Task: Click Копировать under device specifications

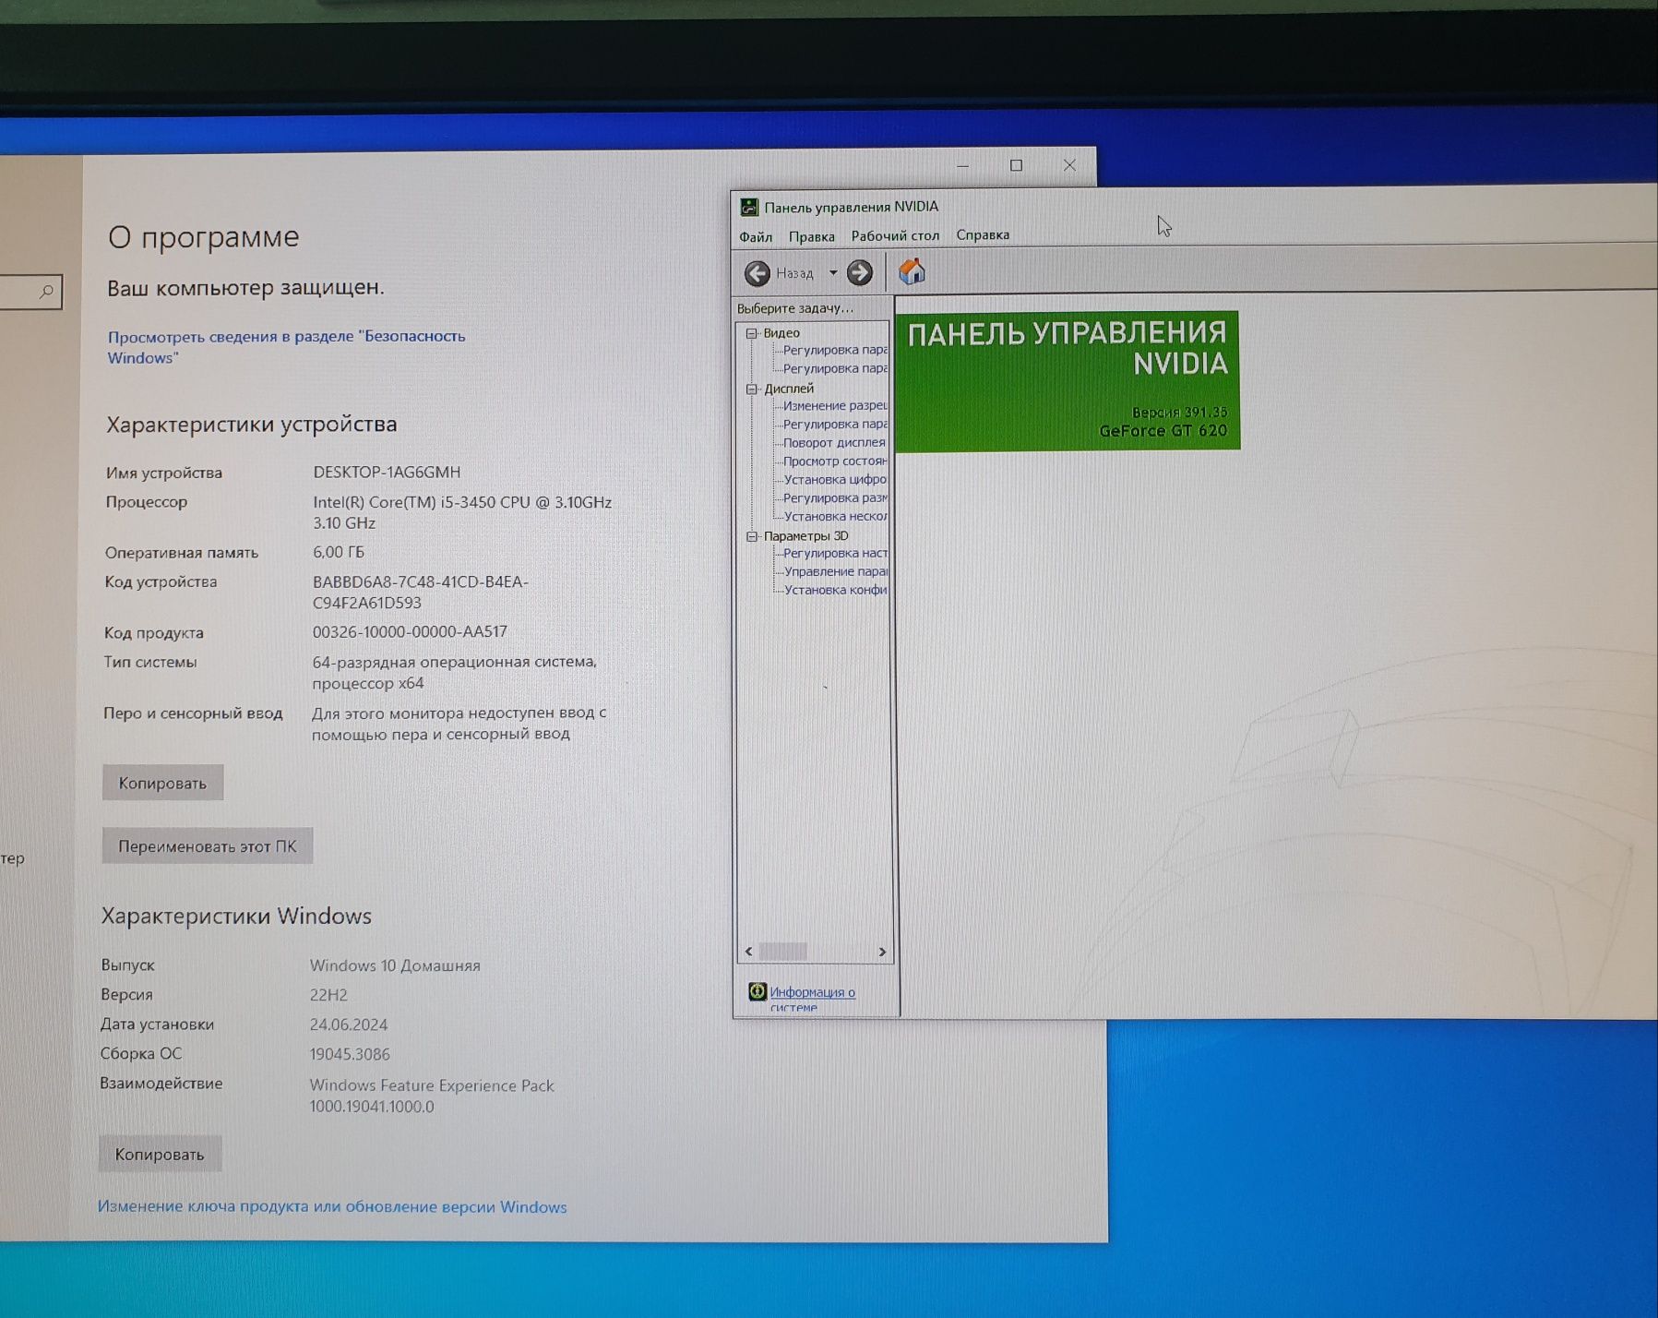Action: (162, 783)
